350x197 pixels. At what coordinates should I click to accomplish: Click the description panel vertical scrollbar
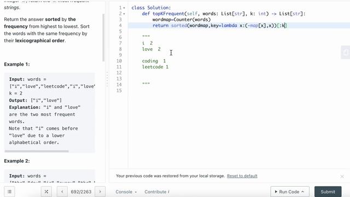pos(103,38)
